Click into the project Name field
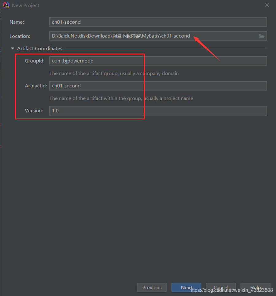This screenshot has height=296, width=276. [158, 22]
